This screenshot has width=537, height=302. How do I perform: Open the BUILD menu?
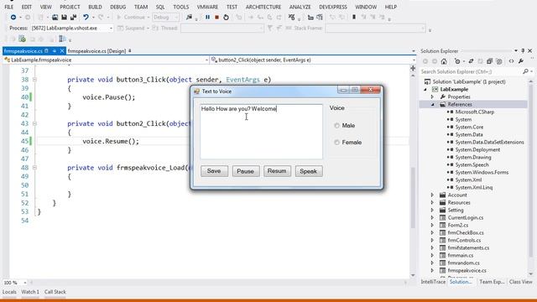95,7
